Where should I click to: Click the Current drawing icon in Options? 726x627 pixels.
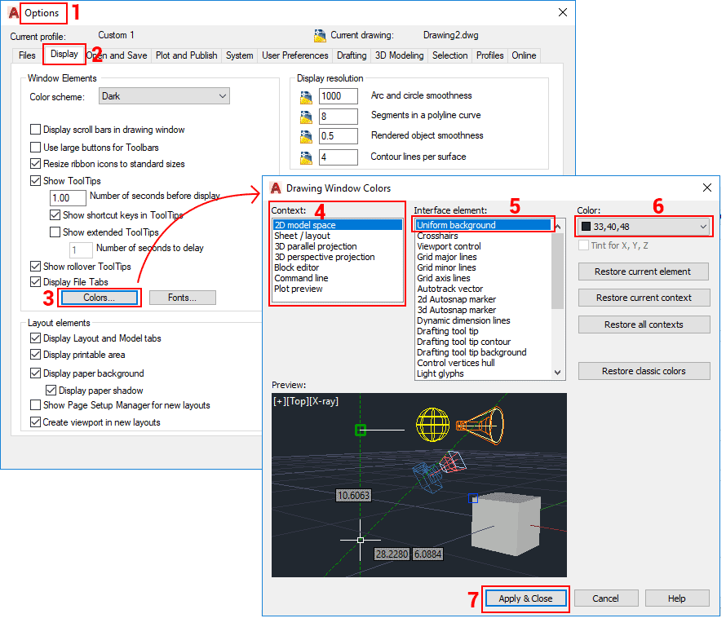click(x=320, y=36)
